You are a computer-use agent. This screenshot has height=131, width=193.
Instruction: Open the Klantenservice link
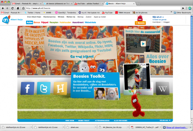click(x=50, y=17)
